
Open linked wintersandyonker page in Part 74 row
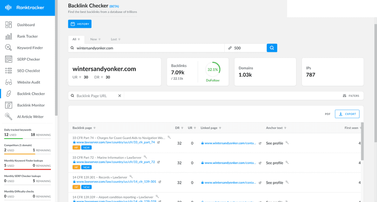(x=230, y=143)
